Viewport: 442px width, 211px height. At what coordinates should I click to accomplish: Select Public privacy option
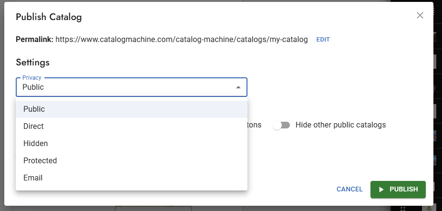click(x=132, y=109)
